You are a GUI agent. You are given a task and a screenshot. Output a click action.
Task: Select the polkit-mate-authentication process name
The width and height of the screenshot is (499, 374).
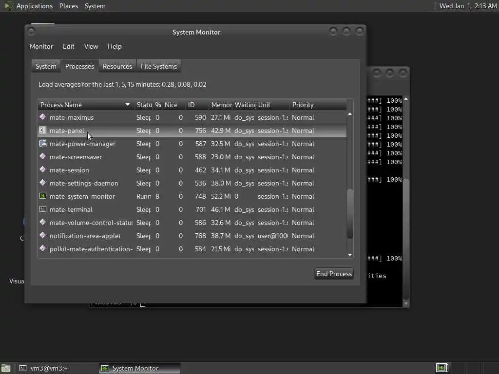91,249
